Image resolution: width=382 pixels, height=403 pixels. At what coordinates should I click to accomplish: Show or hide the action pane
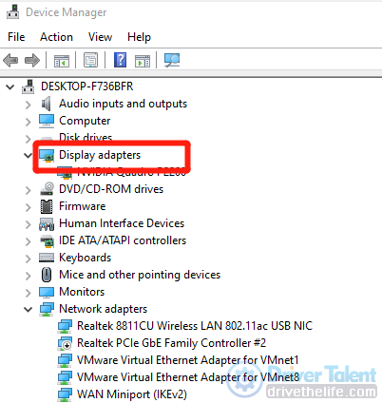(143, 60)
